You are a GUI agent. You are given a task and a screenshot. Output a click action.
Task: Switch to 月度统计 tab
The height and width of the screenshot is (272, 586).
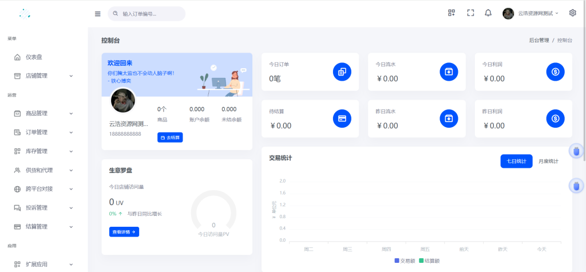pyautogui.click(x=548, y=161)
